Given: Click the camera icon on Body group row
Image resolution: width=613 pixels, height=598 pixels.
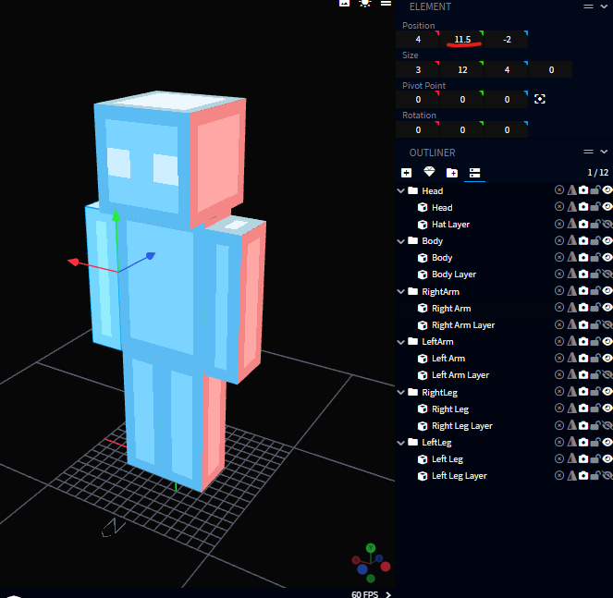Looking at the screenshot, I should coord(583,241).
